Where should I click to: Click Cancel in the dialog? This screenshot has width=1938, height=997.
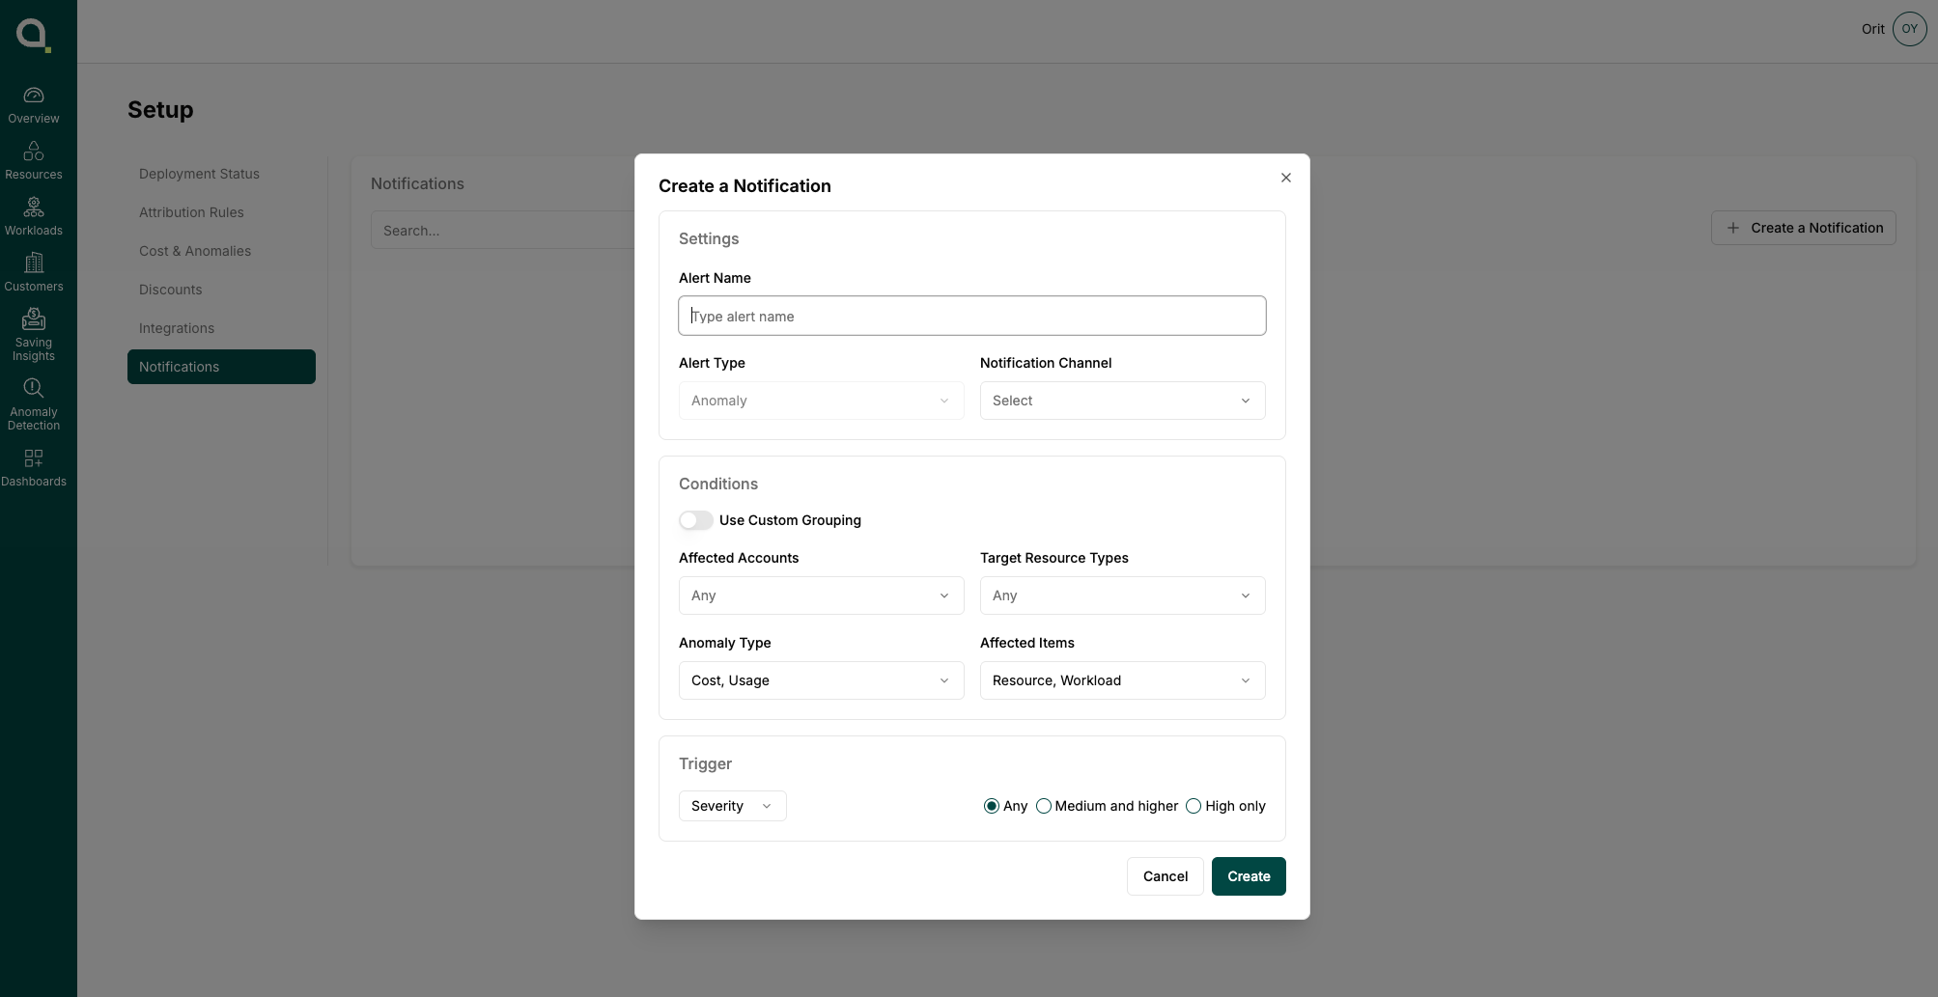(x=1165, y=876)
